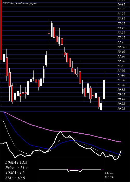The width and height of the screenshot is (130, 182).
Task: Click the Price : 11.4 readout
Action: point(16,168)
